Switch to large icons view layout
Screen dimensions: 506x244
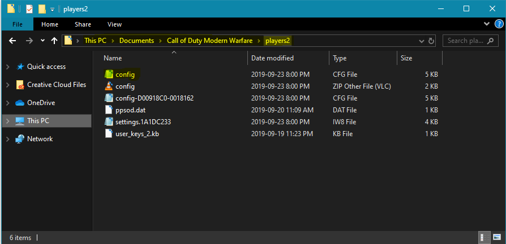[x=496, y=238]
